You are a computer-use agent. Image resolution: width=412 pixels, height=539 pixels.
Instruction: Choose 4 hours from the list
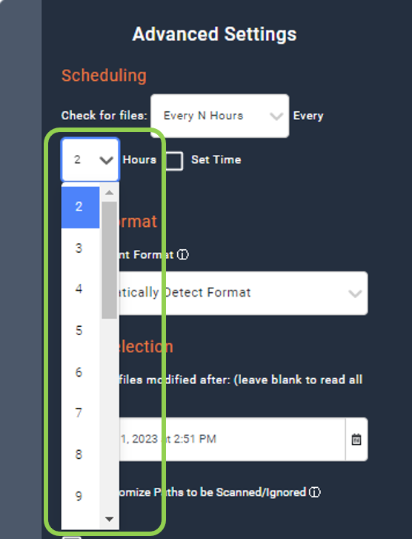tap(81, 288)
